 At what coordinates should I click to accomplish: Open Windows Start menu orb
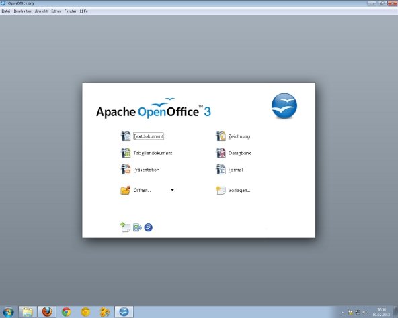coord(8,312)
